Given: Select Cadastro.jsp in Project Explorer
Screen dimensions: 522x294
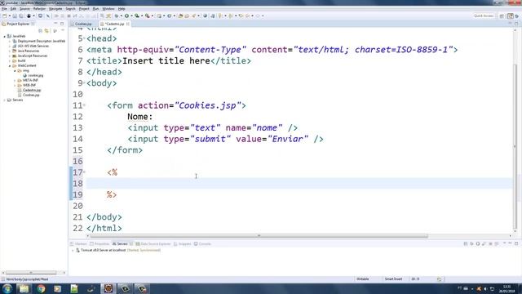Looking at the screenshot, I should tap(32, 91).
